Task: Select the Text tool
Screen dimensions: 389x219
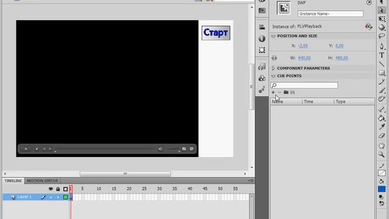Action: (382, 55)
